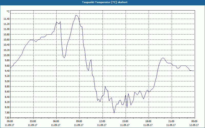Select the '06:00' time axis label
205x128 pixels.
[56, 121]
